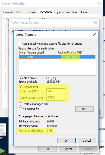Click the Space available value 153913 MB
This screenshot has height=155, width=105.
pos(53,82)
